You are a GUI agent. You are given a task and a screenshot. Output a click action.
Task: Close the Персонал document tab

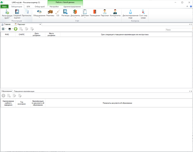(40, 24)
